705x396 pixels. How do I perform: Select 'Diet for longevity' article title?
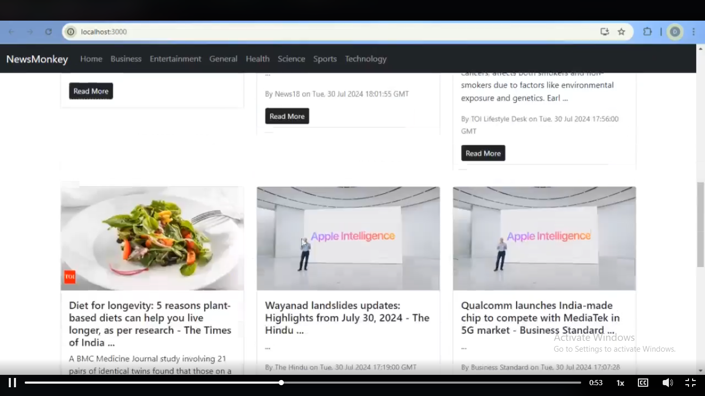(150, 324)
